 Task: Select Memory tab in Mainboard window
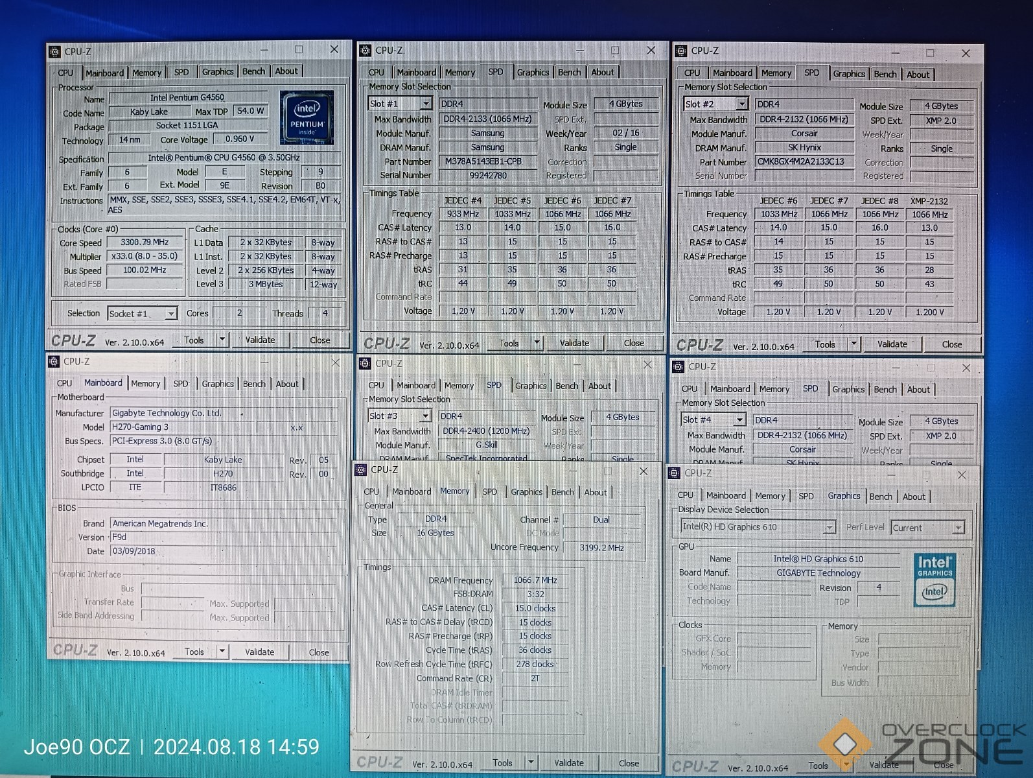(x=146, y=383)
